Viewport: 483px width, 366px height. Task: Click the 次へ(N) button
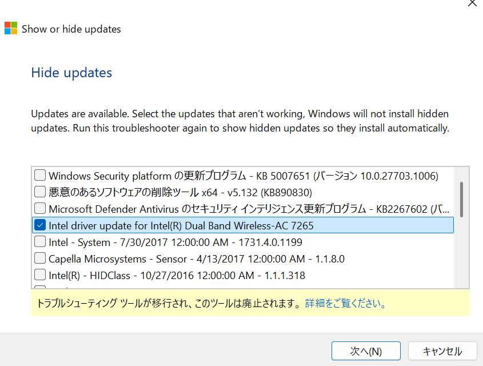coord(366,351)
